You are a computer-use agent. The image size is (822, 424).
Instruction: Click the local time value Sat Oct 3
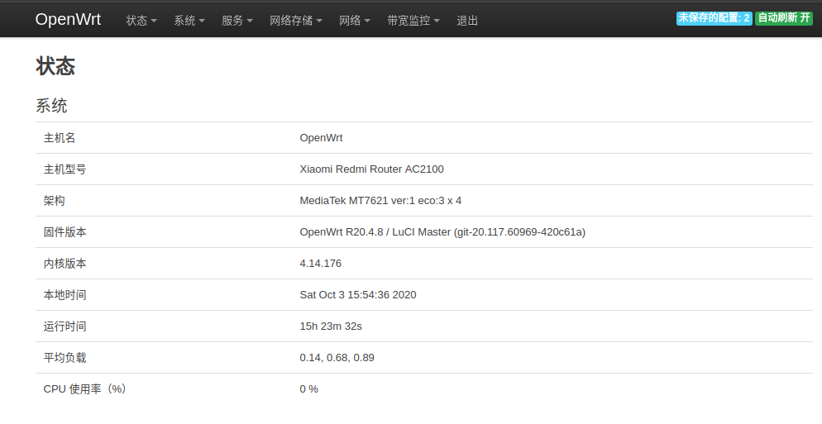click(x=357, y=295)
